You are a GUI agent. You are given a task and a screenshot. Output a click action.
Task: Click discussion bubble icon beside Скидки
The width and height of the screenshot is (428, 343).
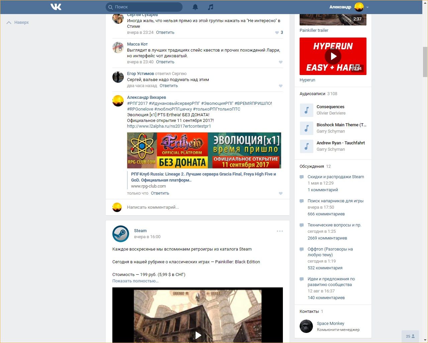point(302,177)
